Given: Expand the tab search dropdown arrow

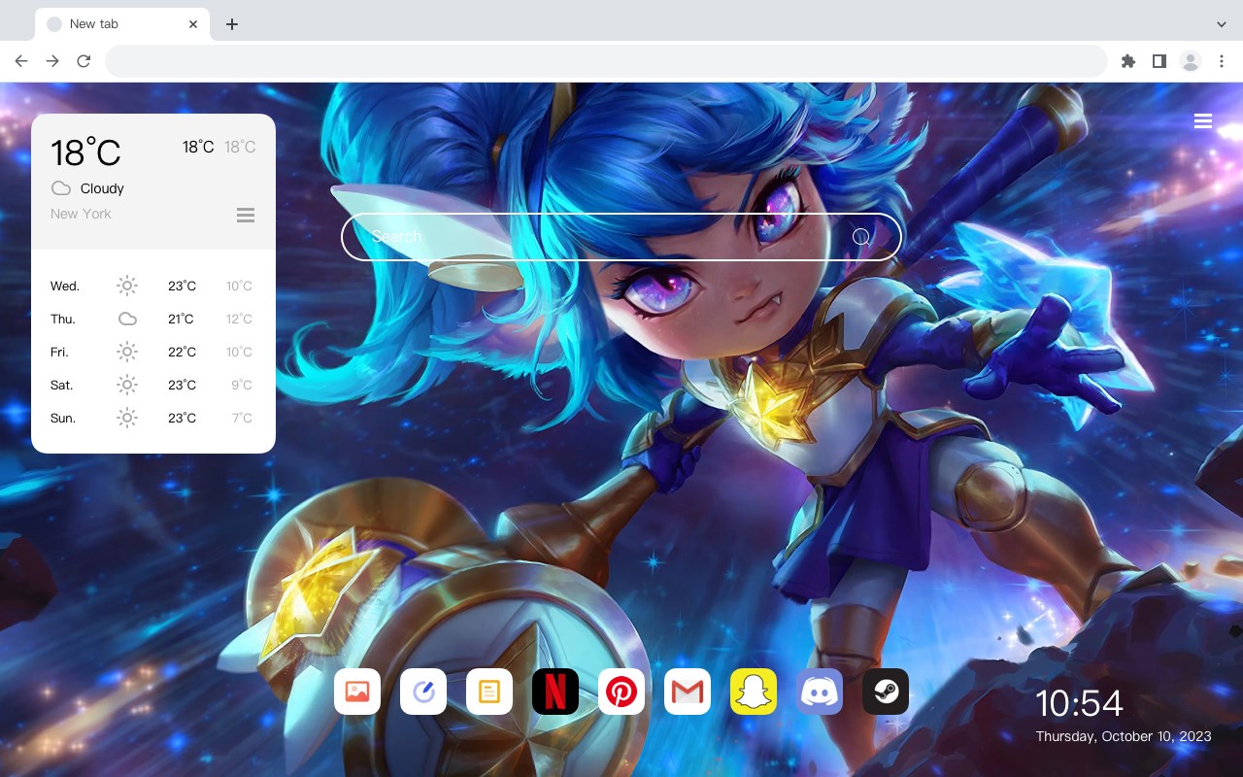Looking at the screenshot, I should [x=1222, y=24].
